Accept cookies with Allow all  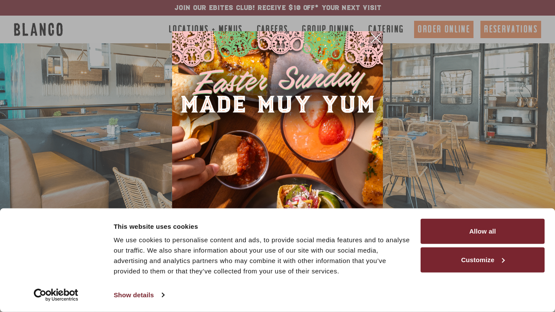coord(483,231)
